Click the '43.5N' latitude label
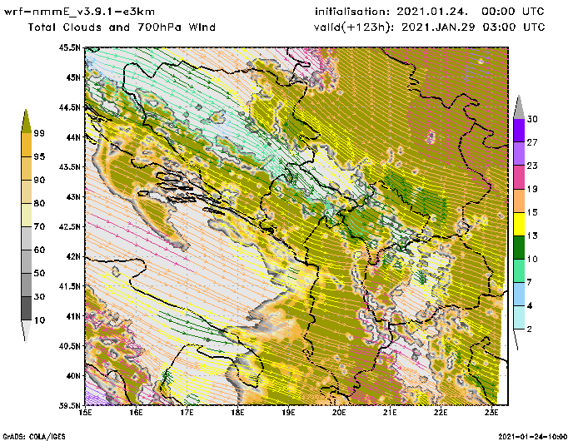Screen dimensions: 583x441 click(69, 166)
